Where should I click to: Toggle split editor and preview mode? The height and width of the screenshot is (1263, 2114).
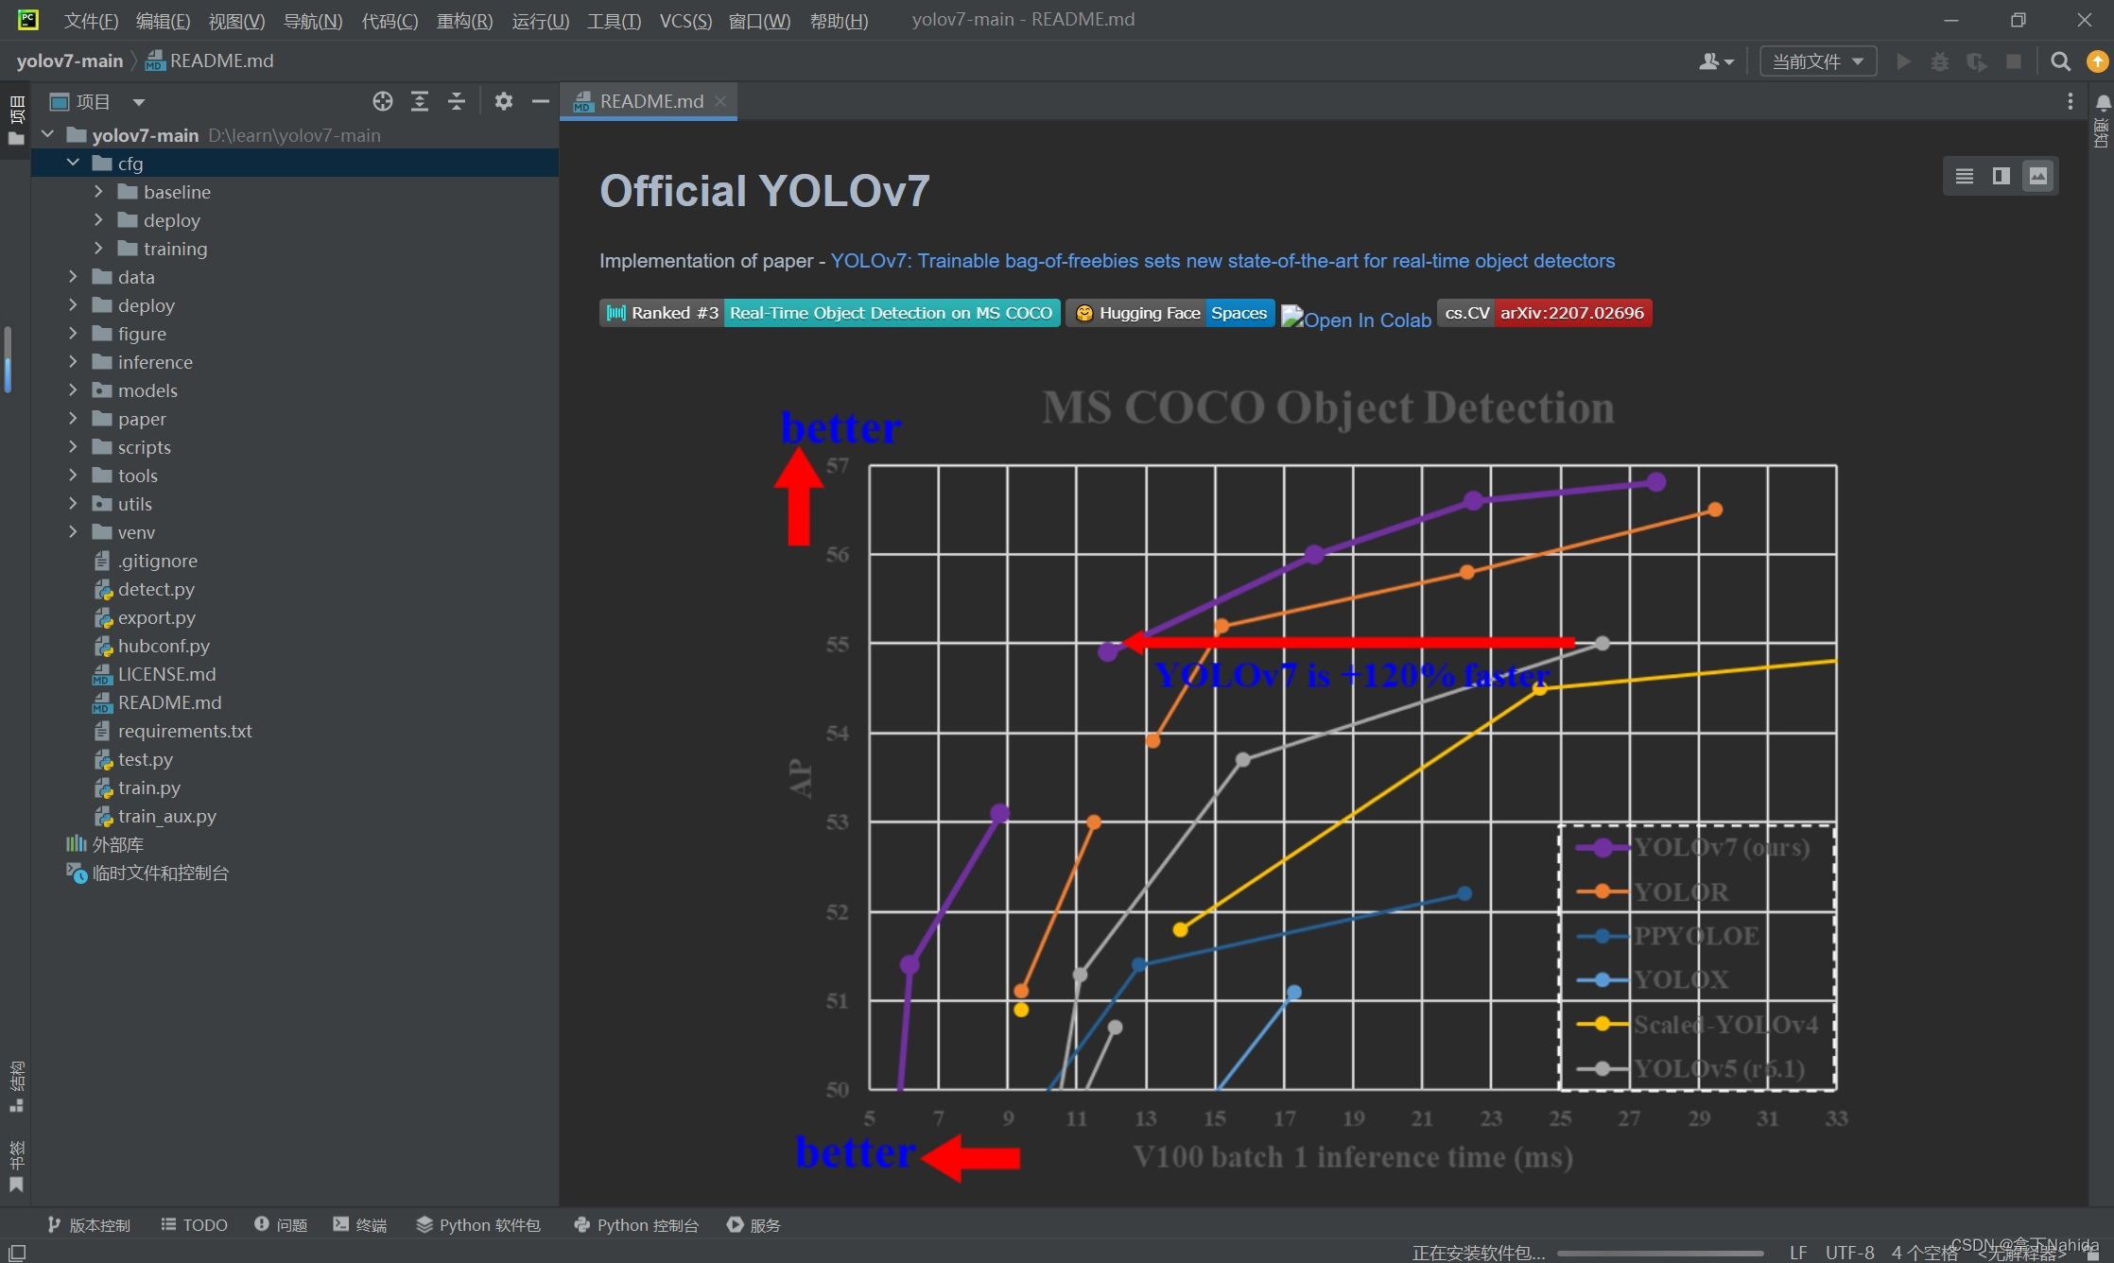tap(2000, 176)
